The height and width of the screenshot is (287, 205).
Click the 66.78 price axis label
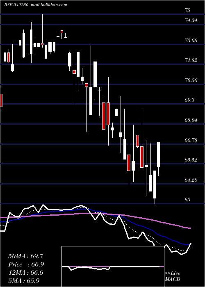tap(191, 140)
